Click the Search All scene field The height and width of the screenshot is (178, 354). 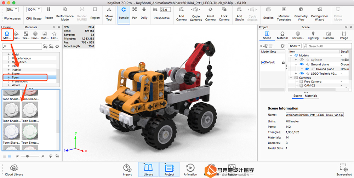pos(327,46)
